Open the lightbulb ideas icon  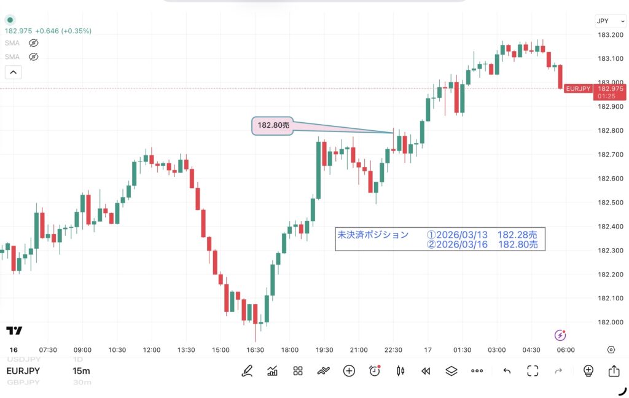pyautogui.click(x=588, y=371)
